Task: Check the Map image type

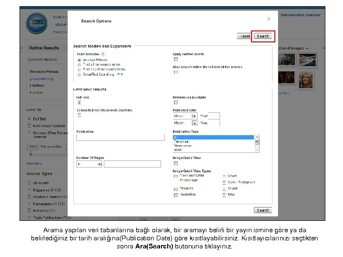Action: click(224, 195)
